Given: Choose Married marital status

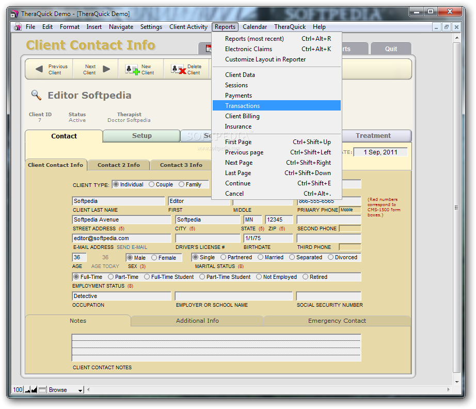Looking at the screenshot, I should (261, 257).
